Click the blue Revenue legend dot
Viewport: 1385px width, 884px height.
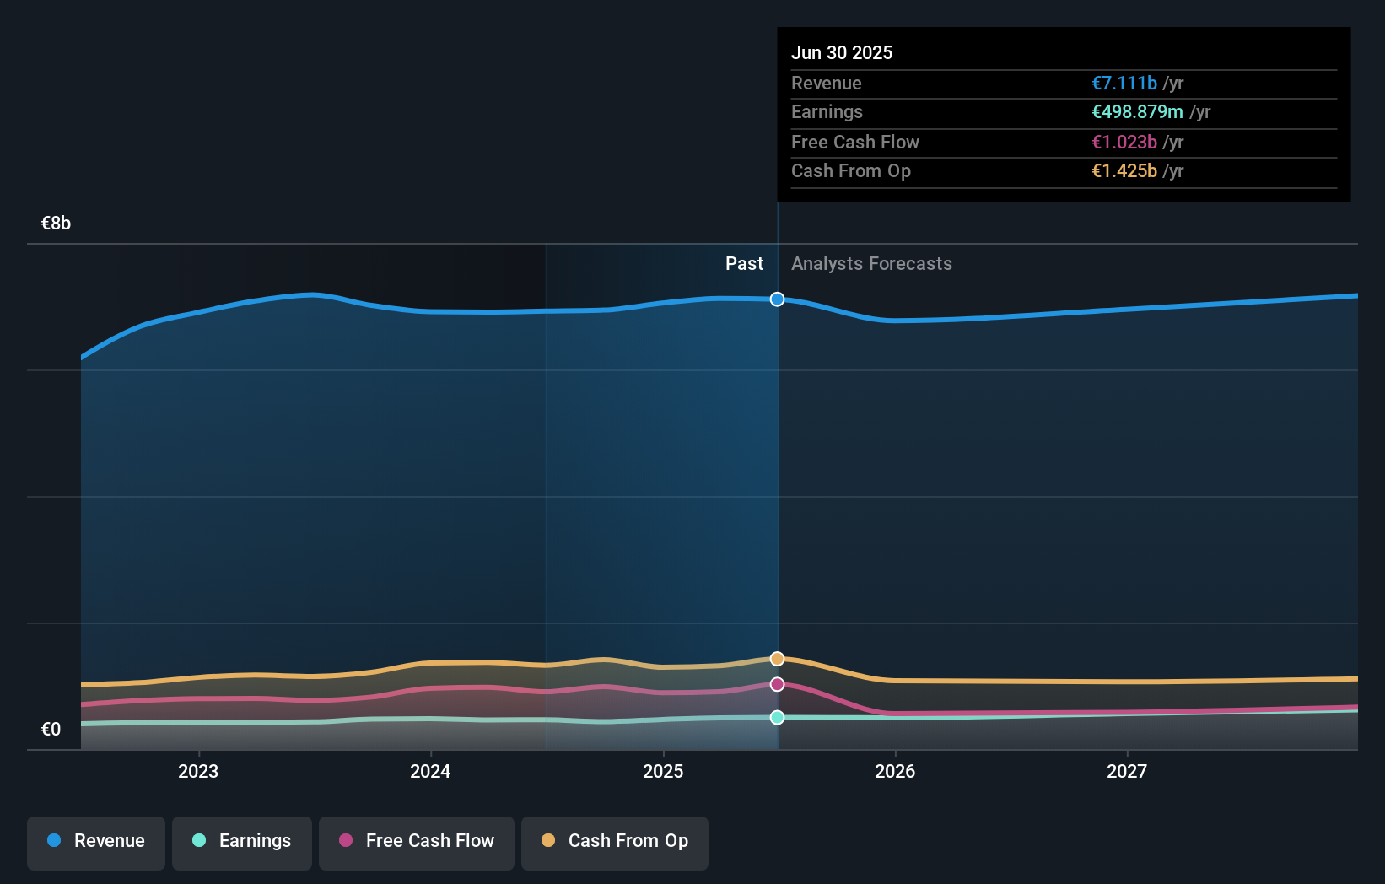[x=54, y=840]
